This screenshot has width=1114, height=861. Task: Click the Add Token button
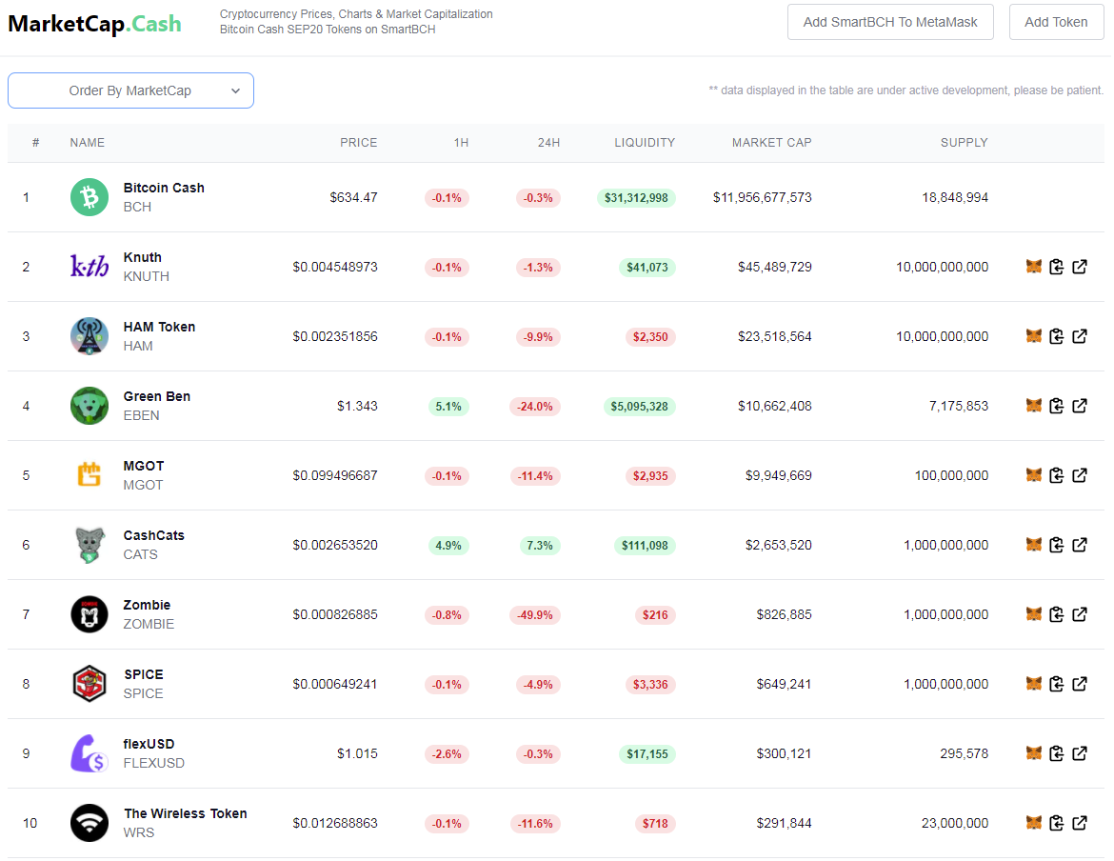(x=1057, y=22)
